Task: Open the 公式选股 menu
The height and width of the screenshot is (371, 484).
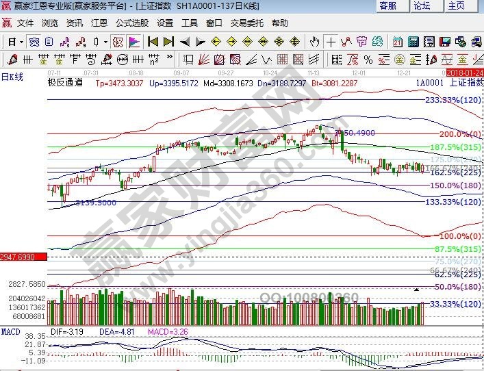Action: (x=131, y=23)
